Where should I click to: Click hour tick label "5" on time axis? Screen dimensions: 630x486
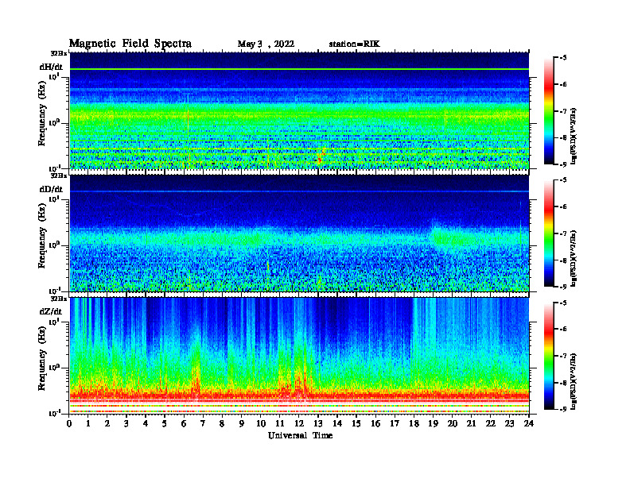click(x=165, y=424)
